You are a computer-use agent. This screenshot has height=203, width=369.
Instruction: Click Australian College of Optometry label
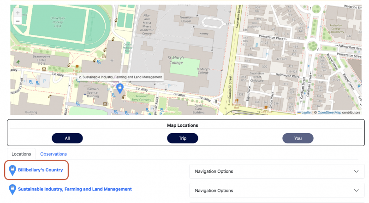click(336, 28)
